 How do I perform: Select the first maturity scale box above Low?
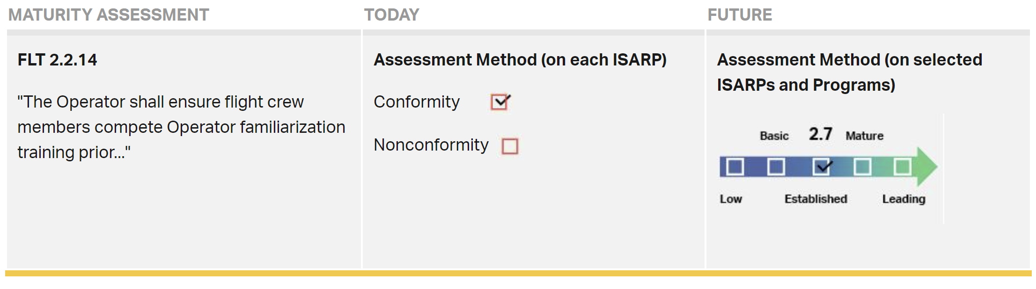click(x=735, y=166)
